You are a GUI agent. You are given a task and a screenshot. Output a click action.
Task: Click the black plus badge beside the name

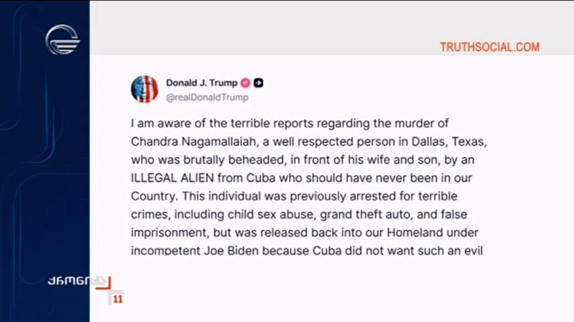pyautogui.click(x=259, y=83)
